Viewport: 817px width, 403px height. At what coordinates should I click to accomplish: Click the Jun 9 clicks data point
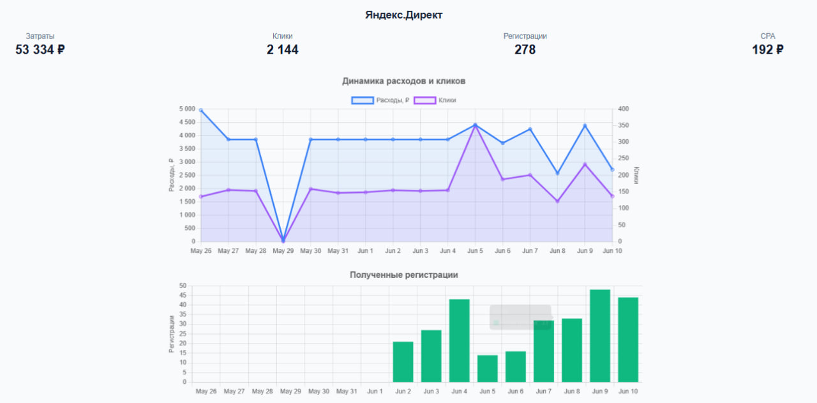click(x=585, y=165)
